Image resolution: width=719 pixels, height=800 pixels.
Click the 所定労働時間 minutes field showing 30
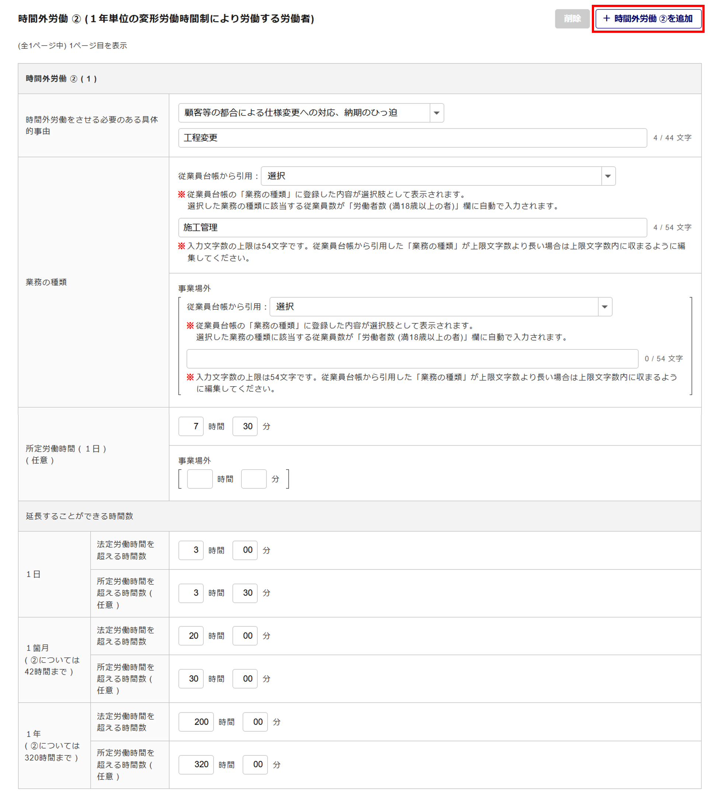245,426
